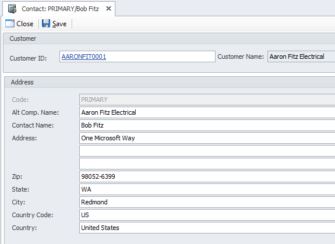The width and height of the screenshot is (335, 244).
Task: Click the Country Code field showing US
Action: [x=207, y=215]
